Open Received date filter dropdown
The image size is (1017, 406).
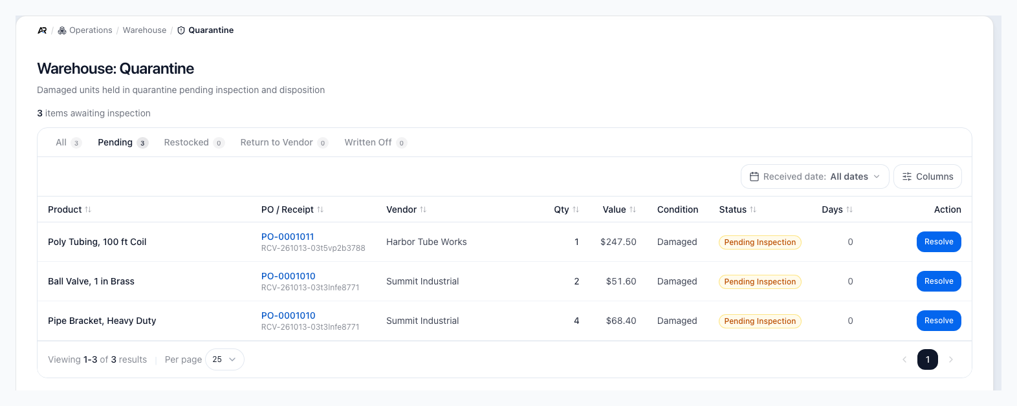[815, 176]
